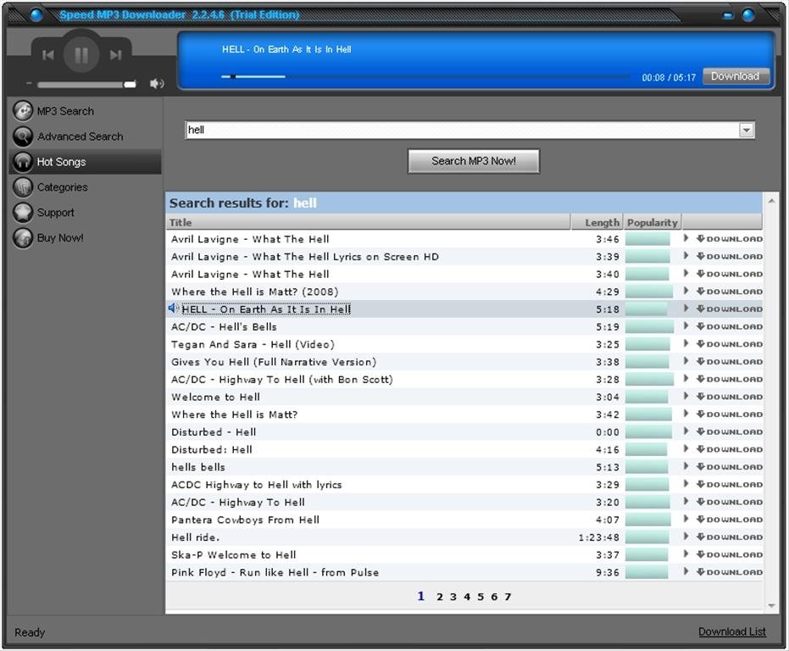Download Hell ride.
Screen dimensions: 789x651
pyautogui.click(x=730, y=537)
